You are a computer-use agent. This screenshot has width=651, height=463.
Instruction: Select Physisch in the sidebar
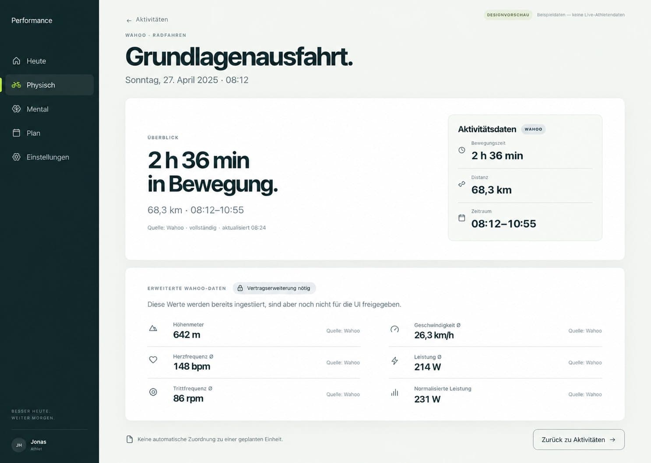[x=49, y=85]
